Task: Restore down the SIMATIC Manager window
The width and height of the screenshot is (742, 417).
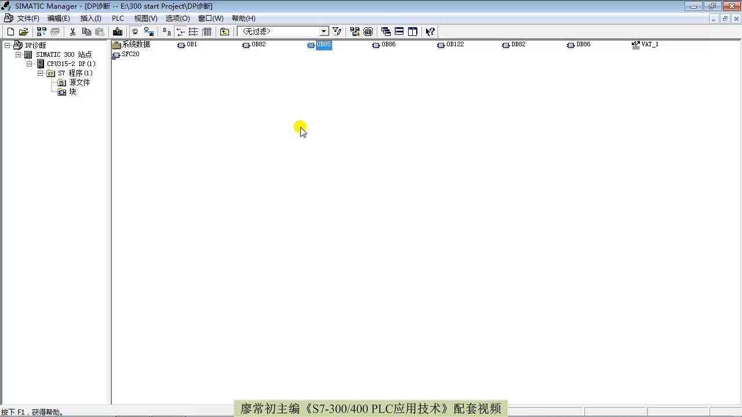Action: coord(712,6)
